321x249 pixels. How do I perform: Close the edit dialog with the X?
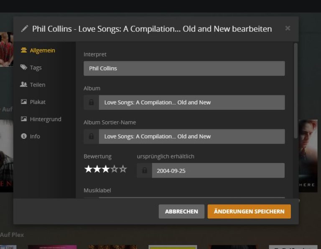coord(288,28)
